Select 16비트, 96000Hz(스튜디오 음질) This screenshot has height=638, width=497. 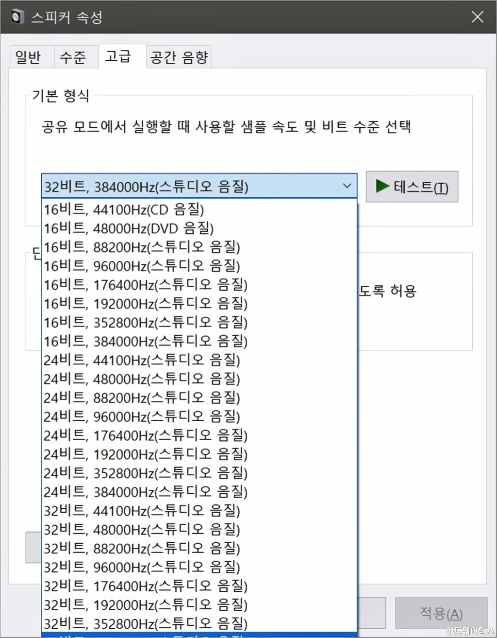[x=199, y=266]
